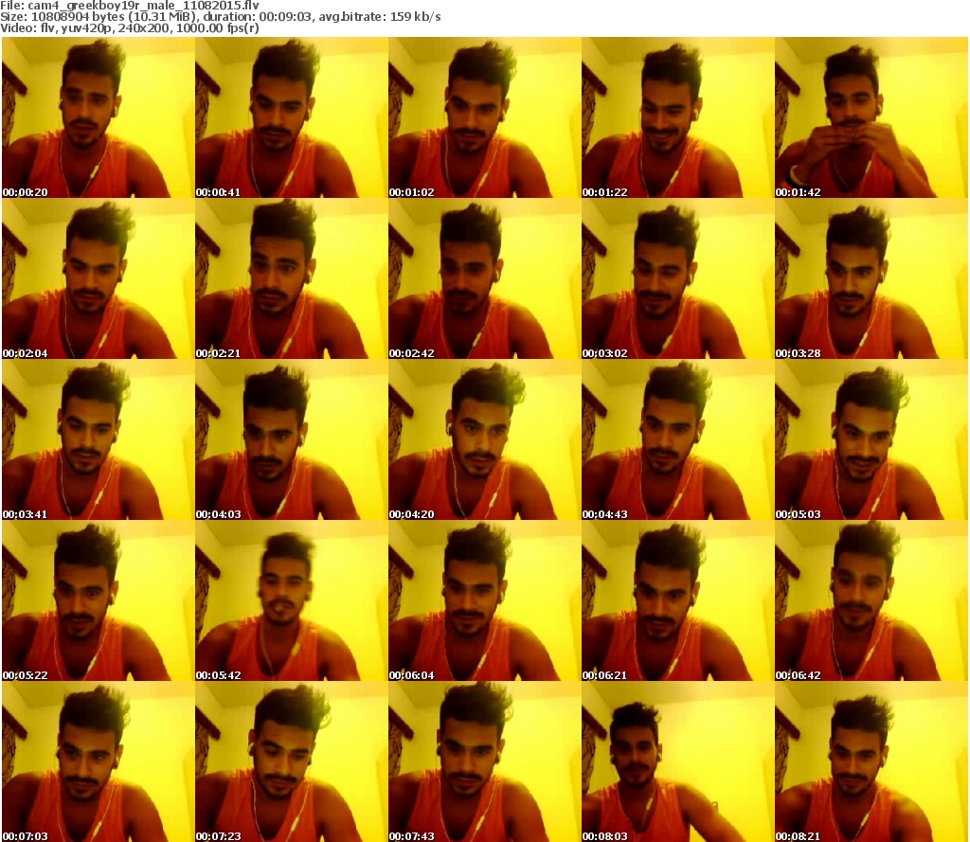
Task: Select the thumbnail frame stamped 00:06:21
Action: [x=678, y=600]
